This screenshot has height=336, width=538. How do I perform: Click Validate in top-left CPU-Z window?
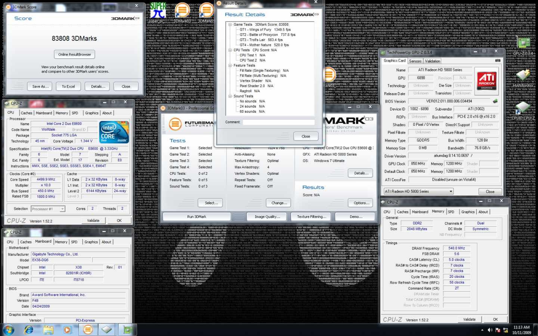coord(93,221)
